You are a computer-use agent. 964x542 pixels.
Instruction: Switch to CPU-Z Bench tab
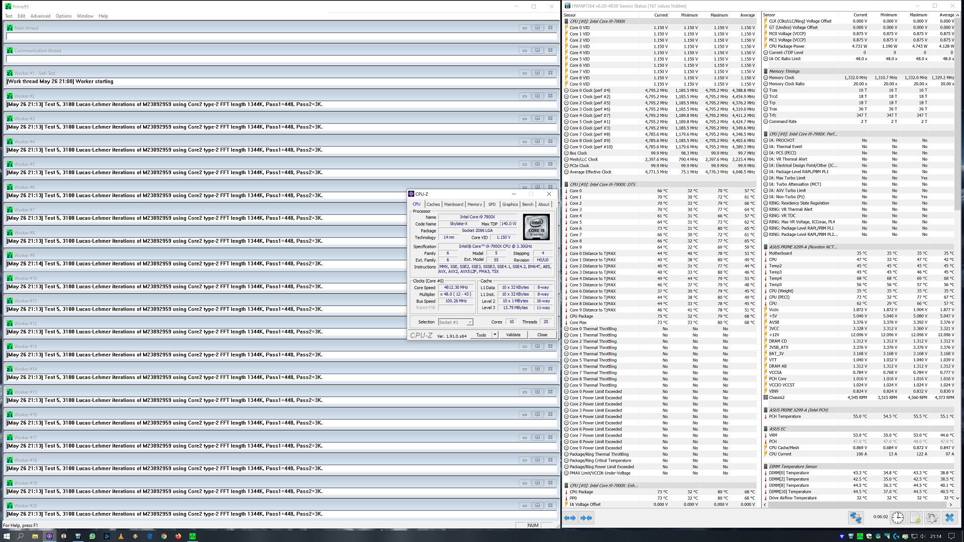pos(527,204)
